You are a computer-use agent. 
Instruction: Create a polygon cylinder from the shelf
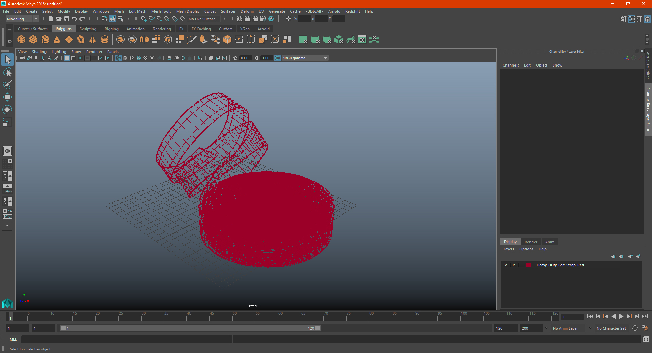[45, 40]
